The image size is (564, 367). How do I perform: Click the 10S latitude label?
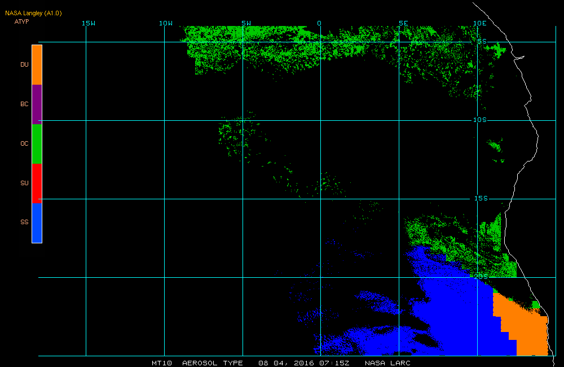pyautogui.click(x=480, y=120)
